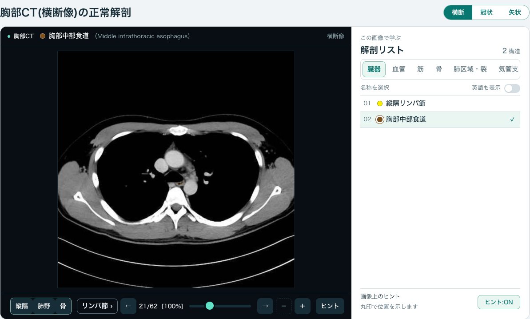Zoom in with the plus button
Viewport: 530px width, 319px height.
(x=303, y=306)
